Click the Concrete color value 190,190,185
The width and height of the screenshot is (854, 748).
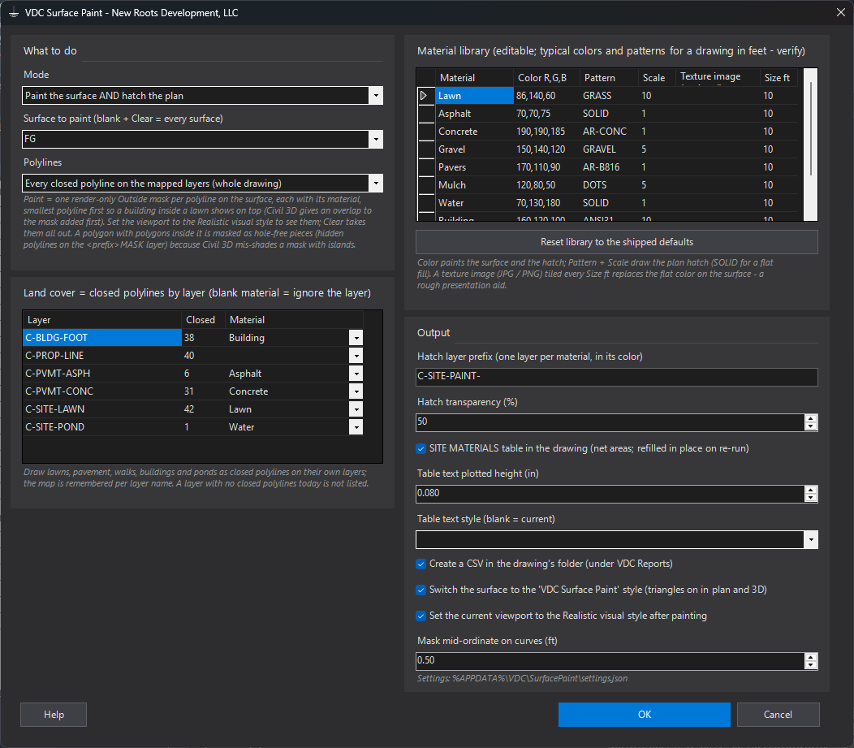click(546, 132)
